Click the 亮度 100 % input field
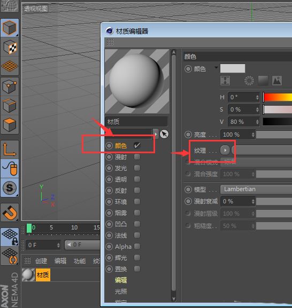Screen dimensions: 292x308 (x=237, y=135)
